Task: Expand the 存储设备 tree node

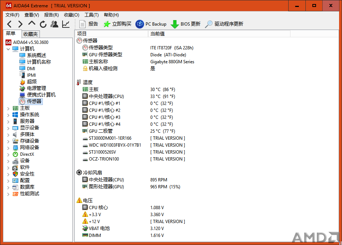Action: point(8,141)
